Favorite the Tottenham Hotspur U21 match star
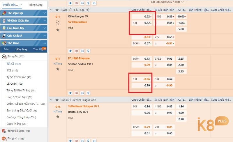The width and height of the screenshot is (233, 142). 58,117
